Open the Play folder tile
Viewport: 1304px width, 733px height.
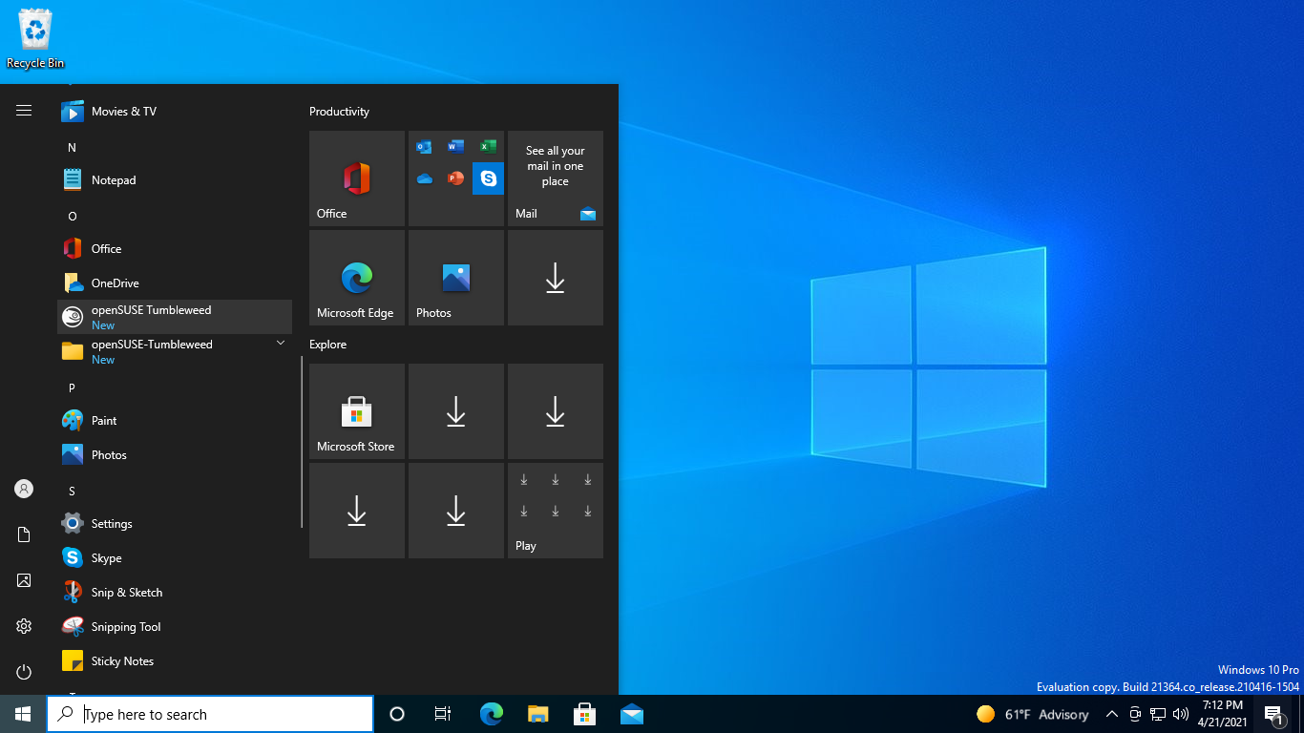(556, 511)
